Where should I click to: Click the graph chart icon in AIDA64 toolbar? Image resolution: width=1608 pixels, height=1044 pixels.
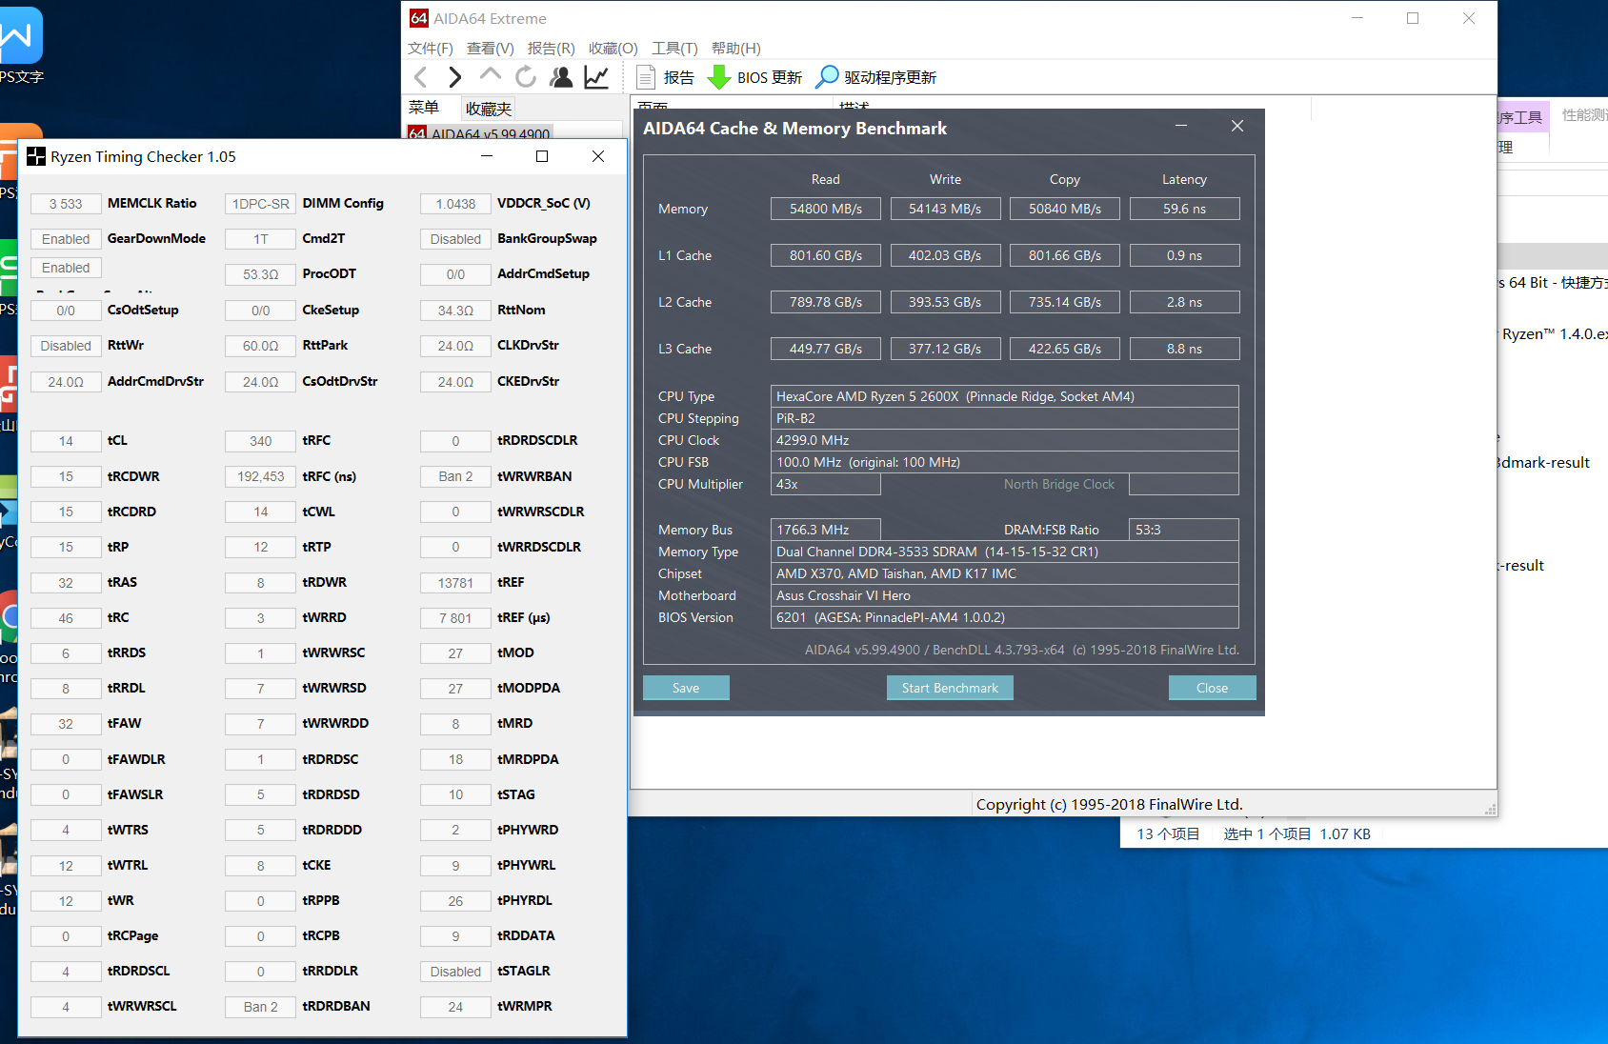coord(597,77)
